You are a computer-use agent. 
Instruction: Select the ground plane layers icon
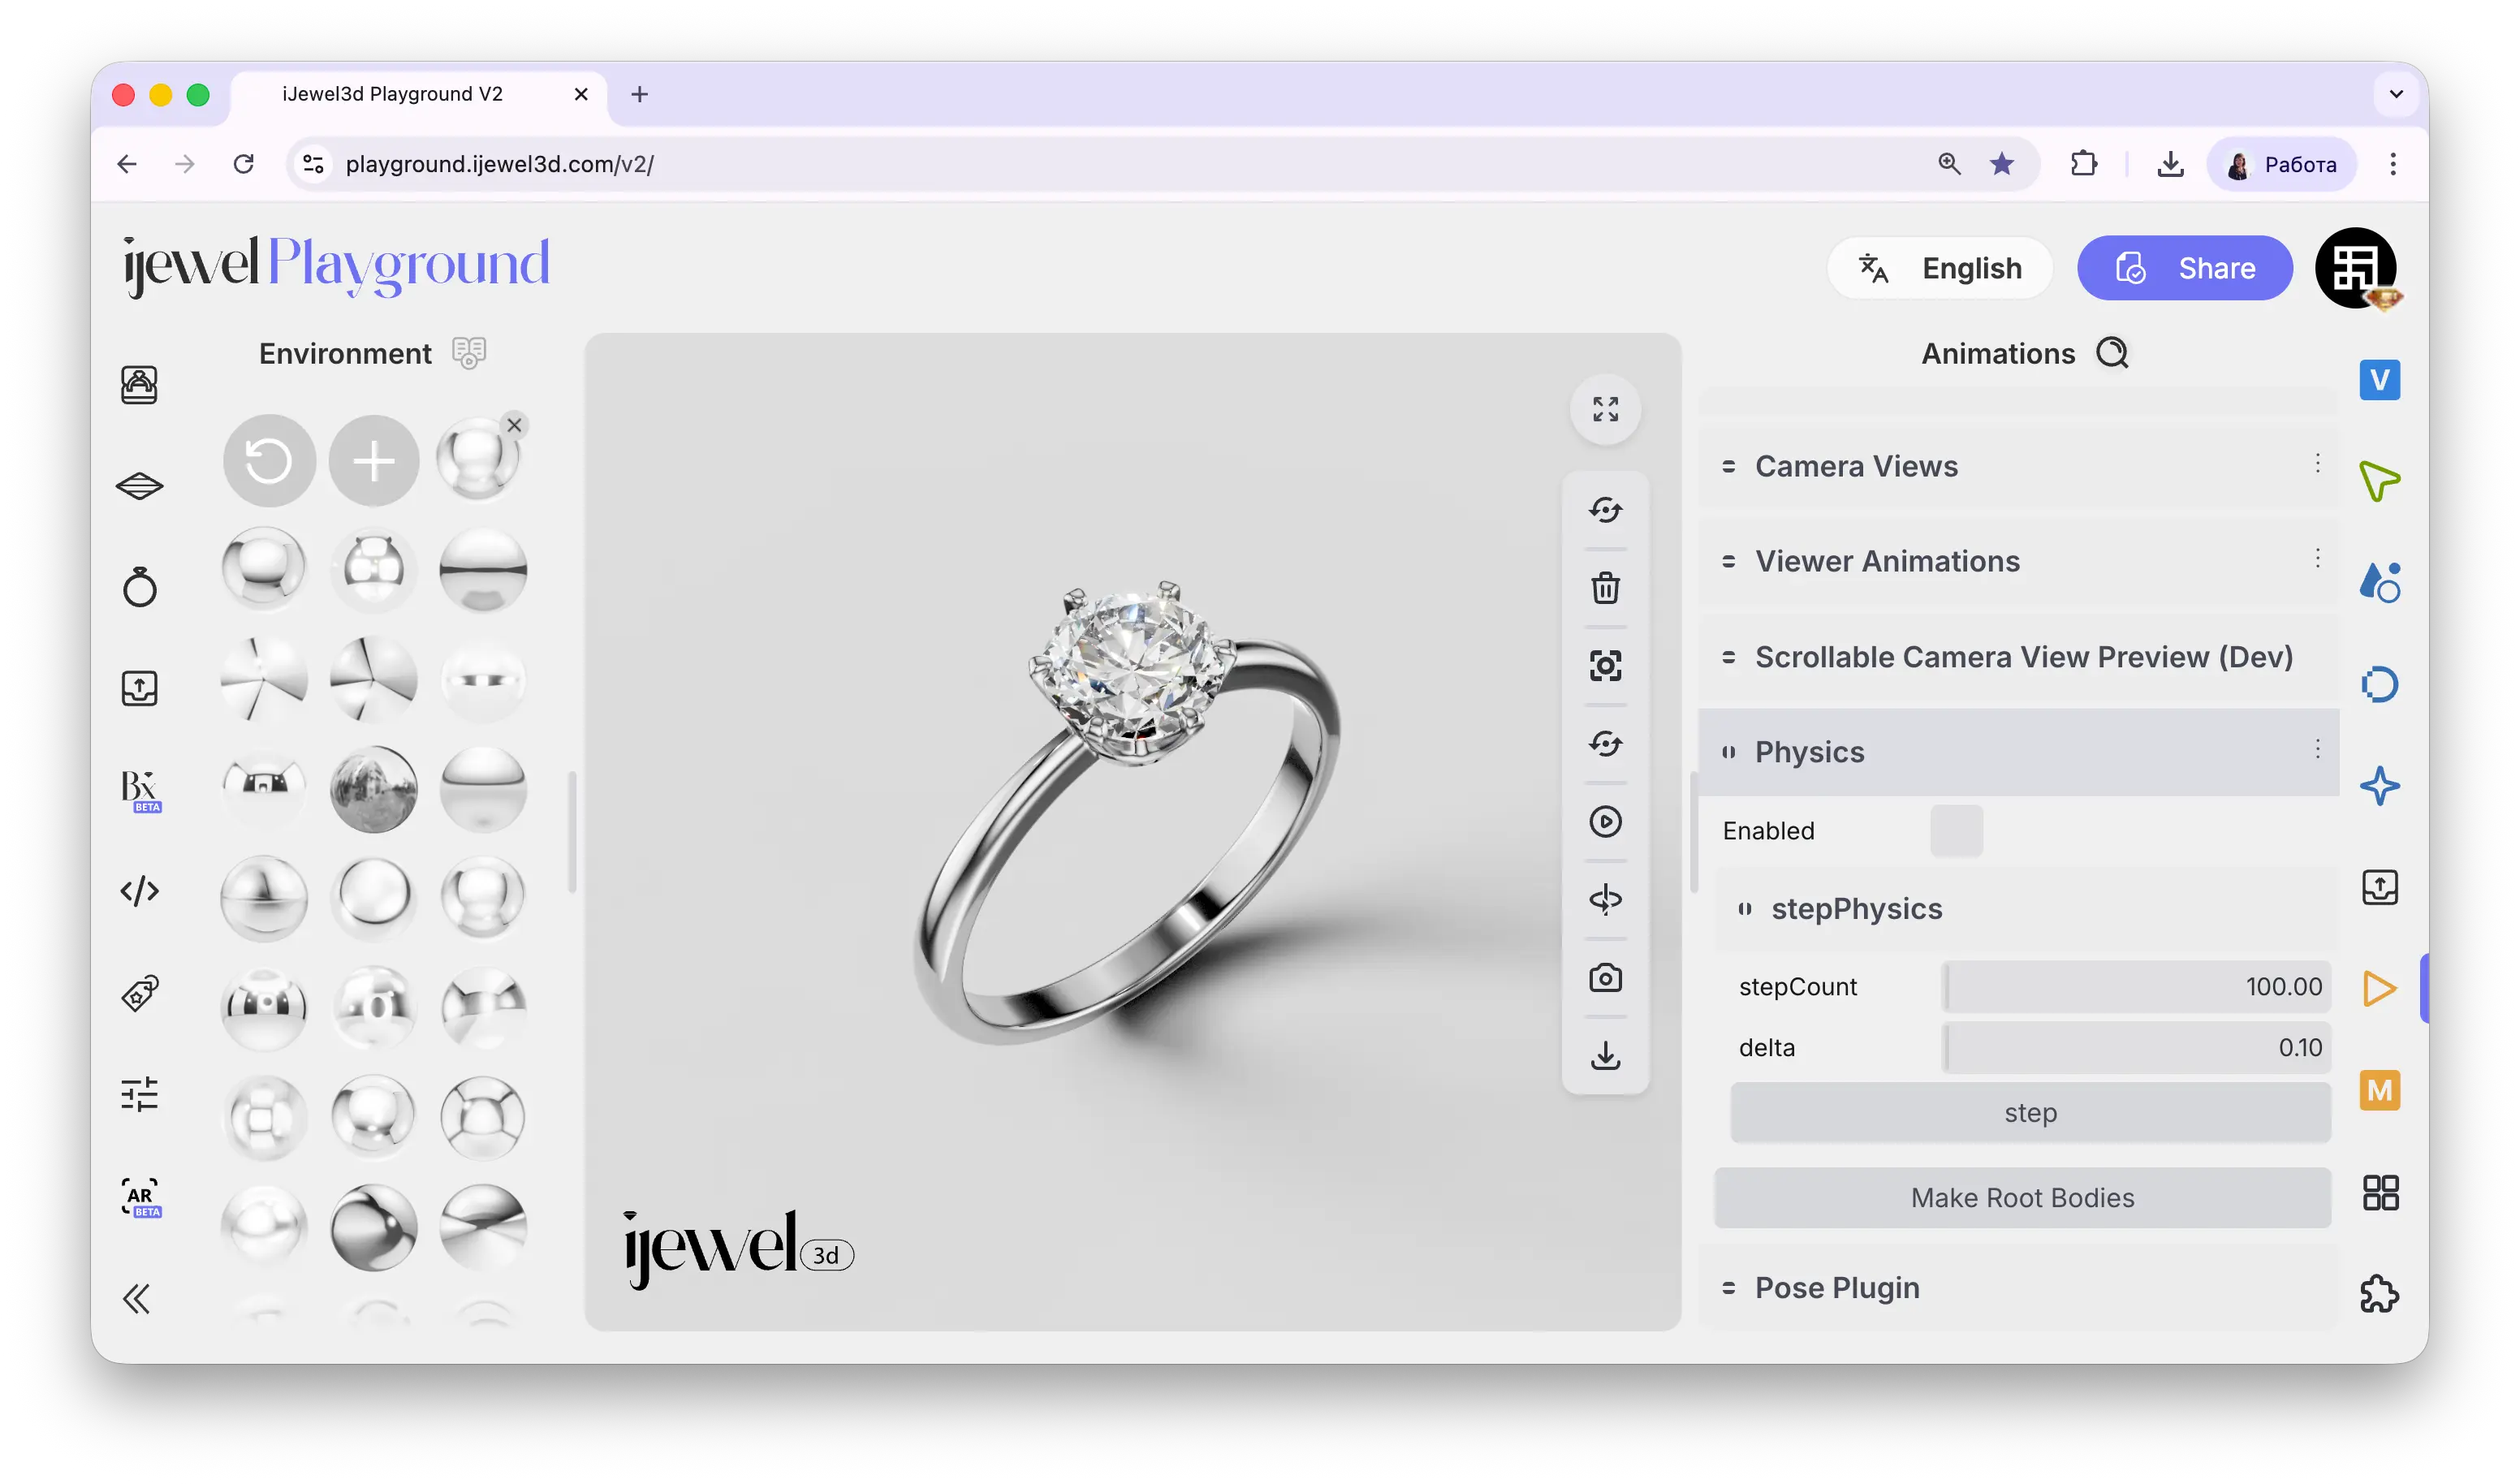139,486
